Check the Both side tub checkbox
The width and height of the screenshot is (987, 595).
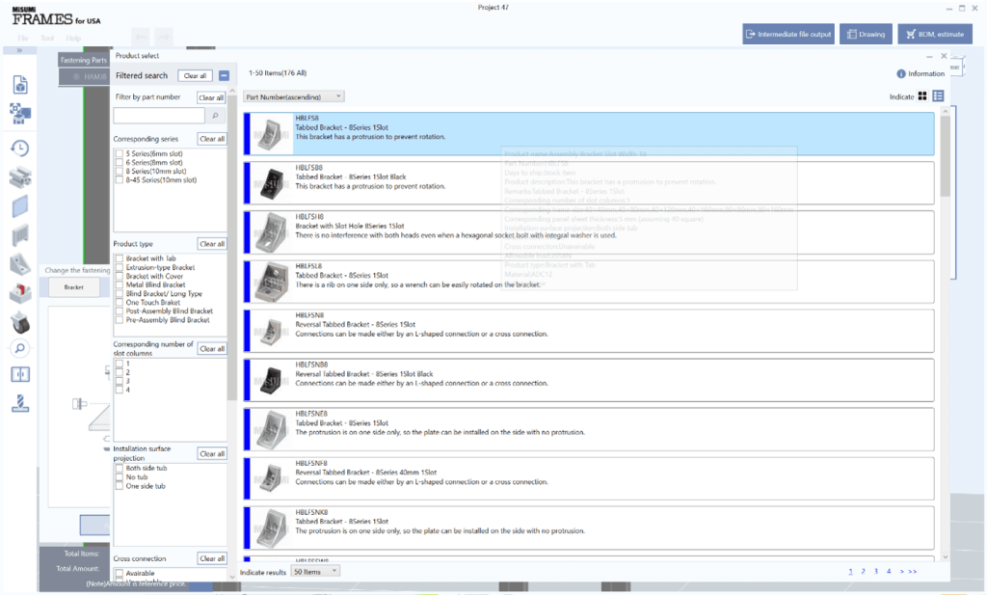[119, 469]
